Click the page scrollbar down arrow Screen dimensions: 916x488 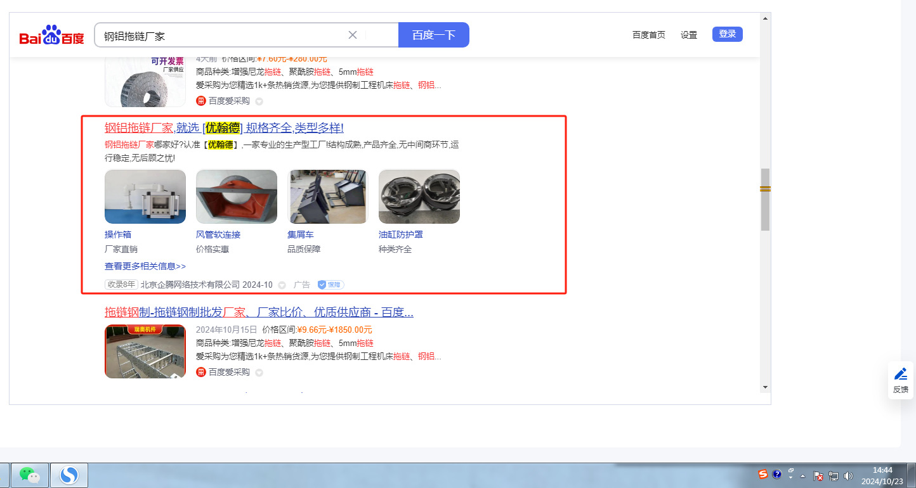[765, 387]
